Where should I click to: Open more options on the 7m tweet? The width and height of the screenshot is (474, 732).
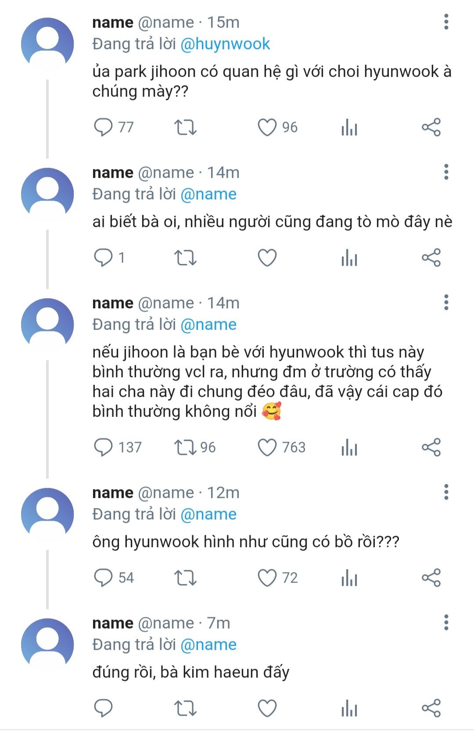coord(446,623)
